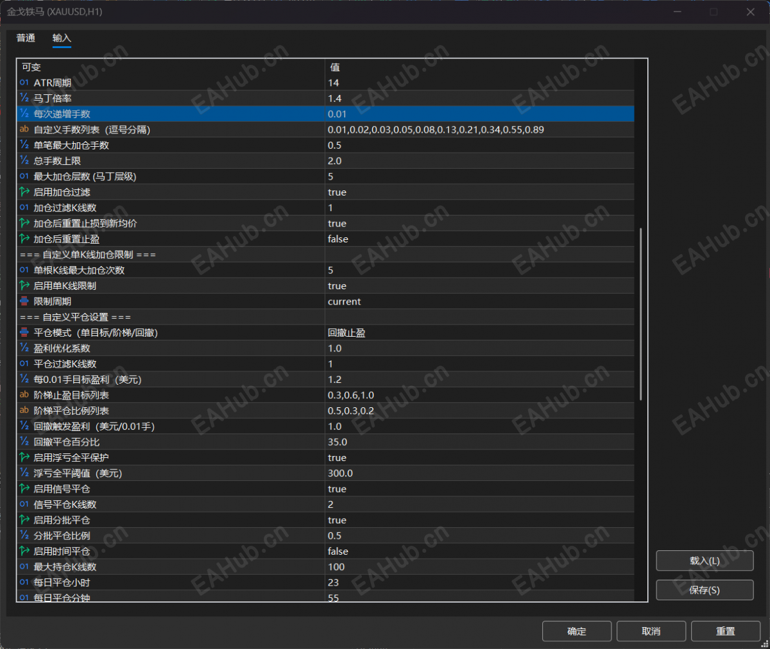Viewport: 770px width, 649px height.
Task: Click the 确定 button
Action: (x=576, y=631)
